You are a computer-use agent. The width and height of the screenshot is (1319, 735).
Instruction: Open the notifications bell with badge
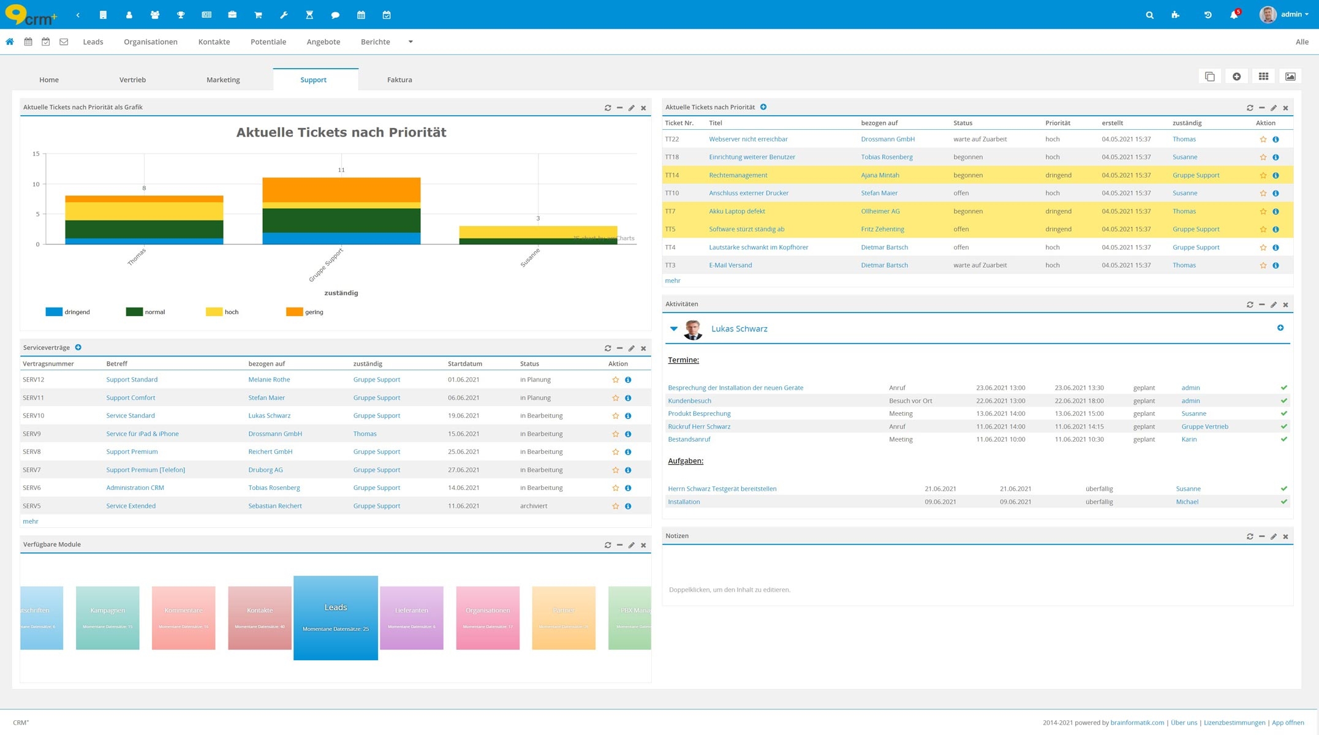click(x=1234, y=15)
